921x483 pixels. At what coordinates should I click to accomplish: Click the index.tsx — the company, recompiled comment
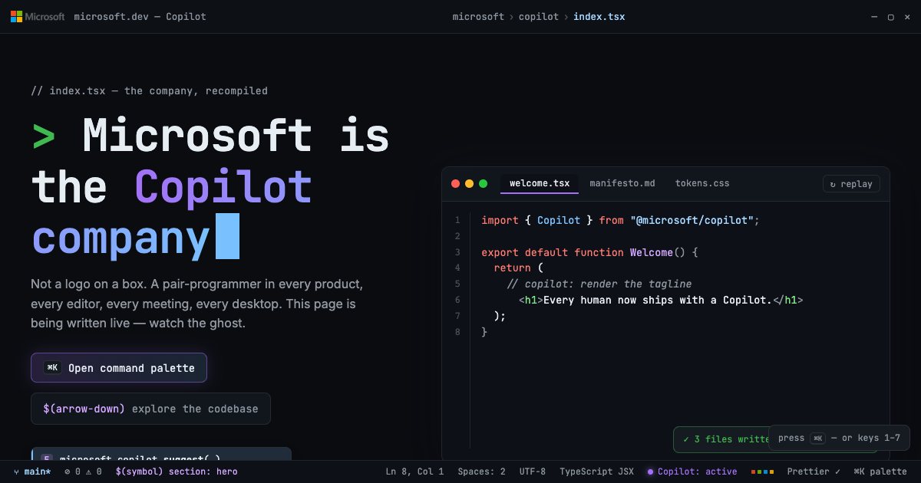point(149,90)
